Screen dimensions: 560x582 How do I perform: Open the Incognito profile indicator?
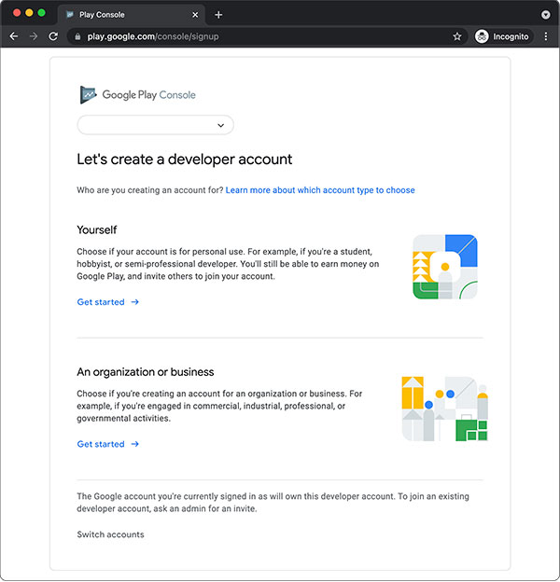[x=503, y=36]
